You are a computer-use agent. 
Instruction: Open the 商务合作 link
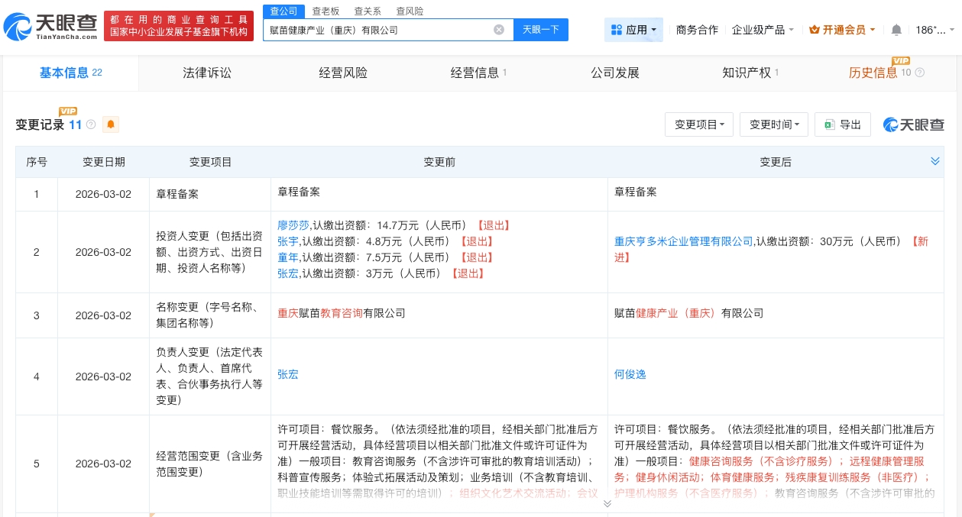697,30
